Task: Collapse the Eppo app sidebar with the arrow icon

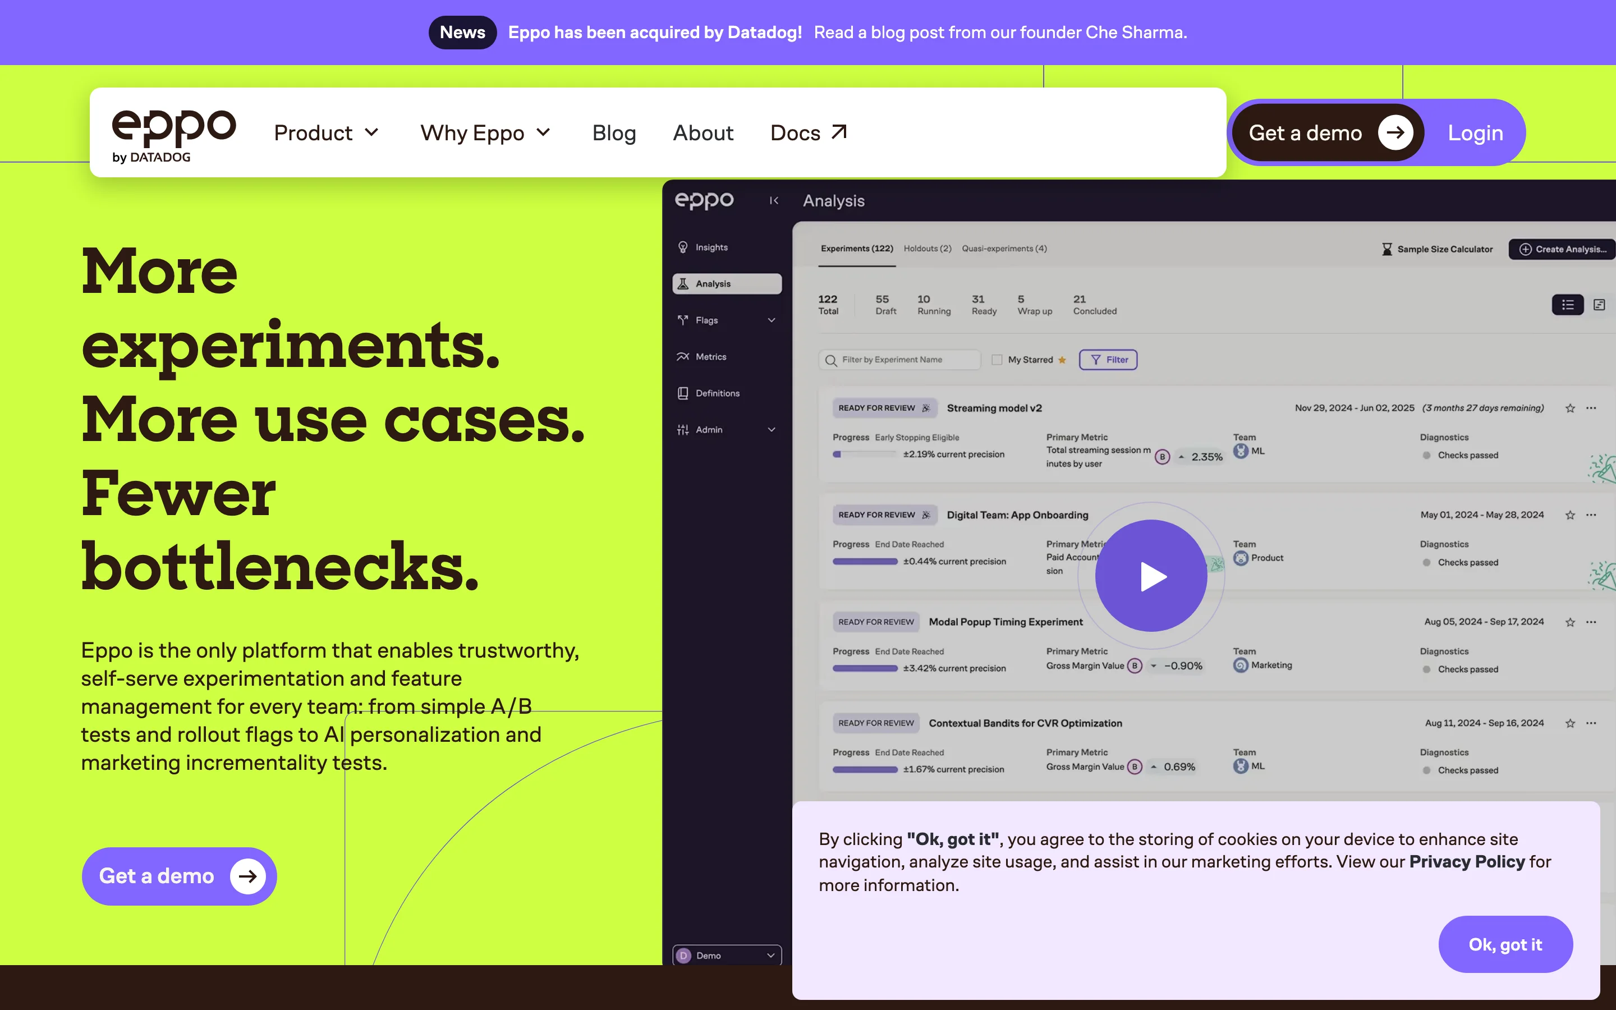Action: coord(774,200)
